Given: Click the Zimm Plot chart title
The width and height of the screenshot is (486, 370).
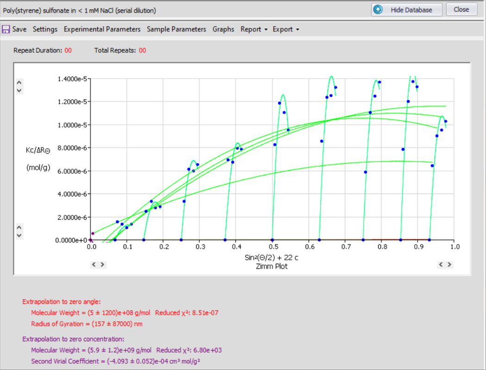Looking at the screenshot, I should point(272,266).
